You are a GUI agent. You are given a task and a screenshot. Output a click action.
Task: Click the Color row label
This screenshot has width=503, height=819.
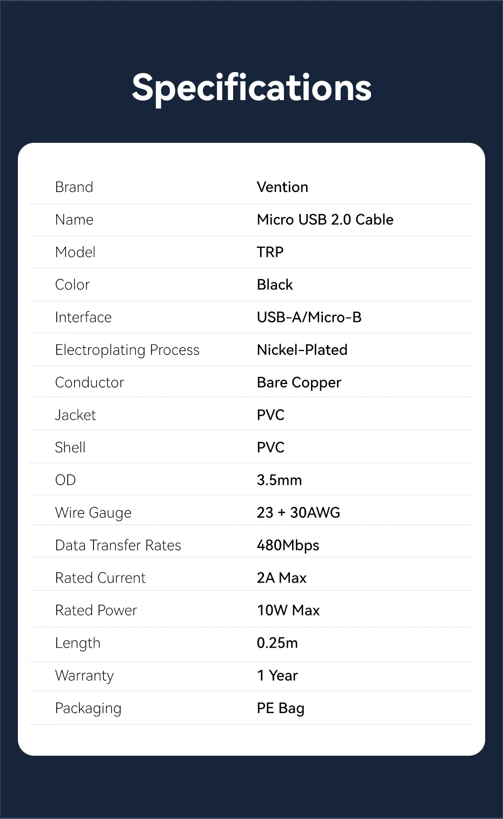(72, 285)
